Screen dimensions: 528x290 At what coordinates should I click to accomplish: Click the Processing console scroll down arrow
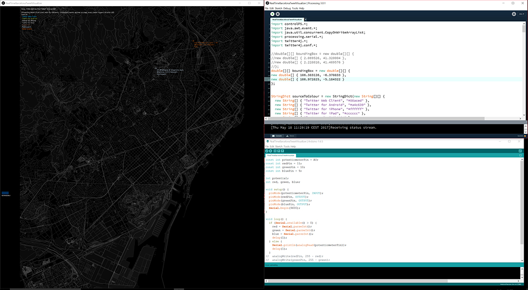point(525,131)
